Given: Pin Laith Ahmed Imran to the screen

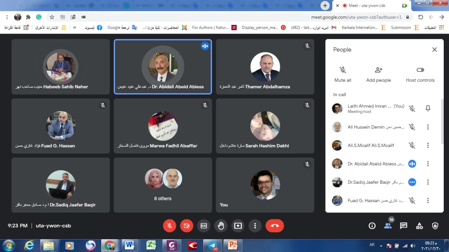Looking at the screenshot, I should [428, 109].
